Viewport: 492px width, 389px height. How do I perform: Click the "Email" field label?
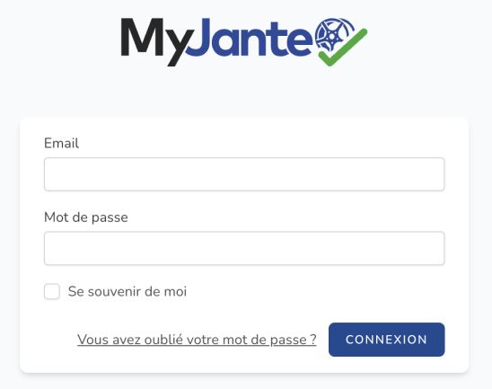(61, 143)
